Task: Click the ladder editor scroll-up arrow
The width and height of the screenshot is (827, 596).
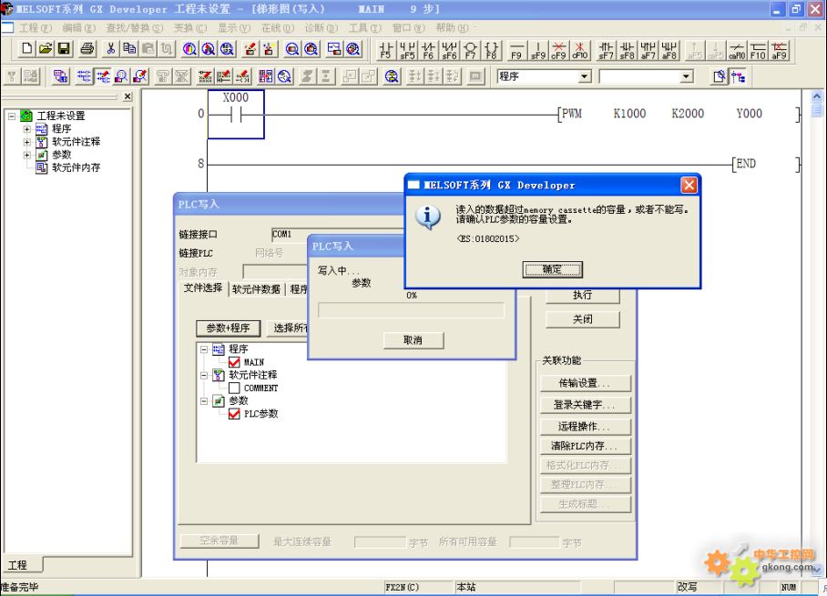Action: point(816,96)
